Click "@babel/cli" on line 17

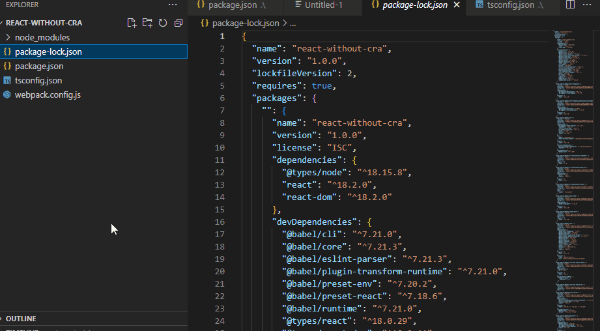pyautogui.click(x=312, y=234)
